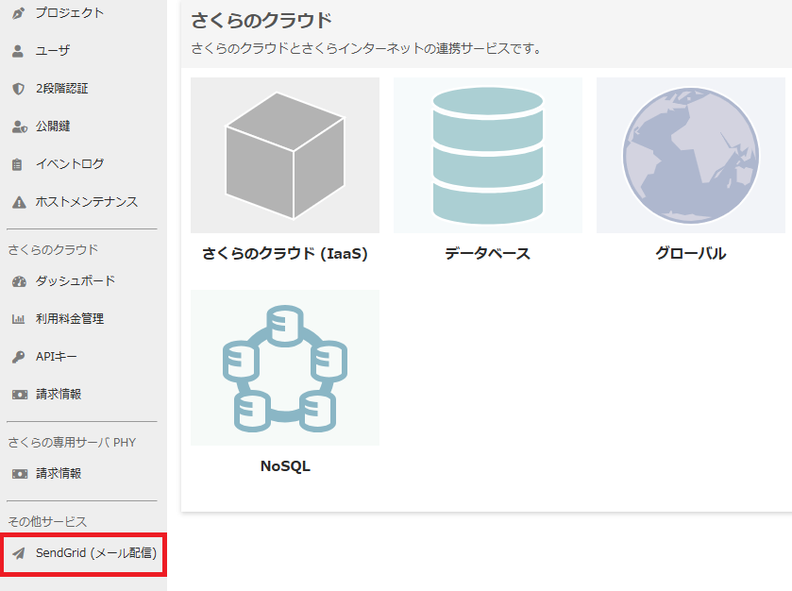
Task: Select the database cylinder thumbnail
Action: click(x=488, y=155)
